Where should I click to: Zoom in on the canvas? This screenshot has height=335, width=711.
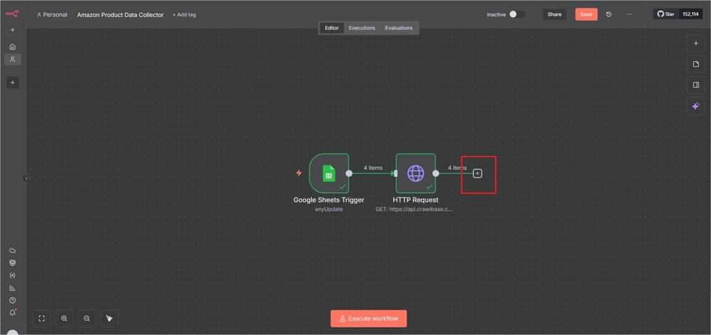[x=64, y=319]
